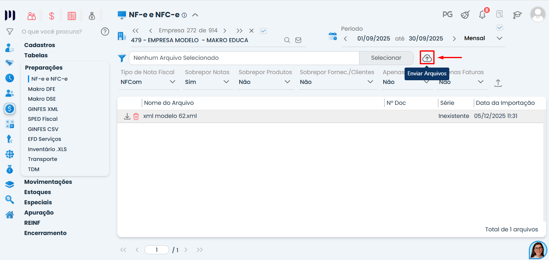Viewport: 549px width, 260px height.
Task: Clear company selection X button
Action: pyautogui.click(x=252, y=31)
